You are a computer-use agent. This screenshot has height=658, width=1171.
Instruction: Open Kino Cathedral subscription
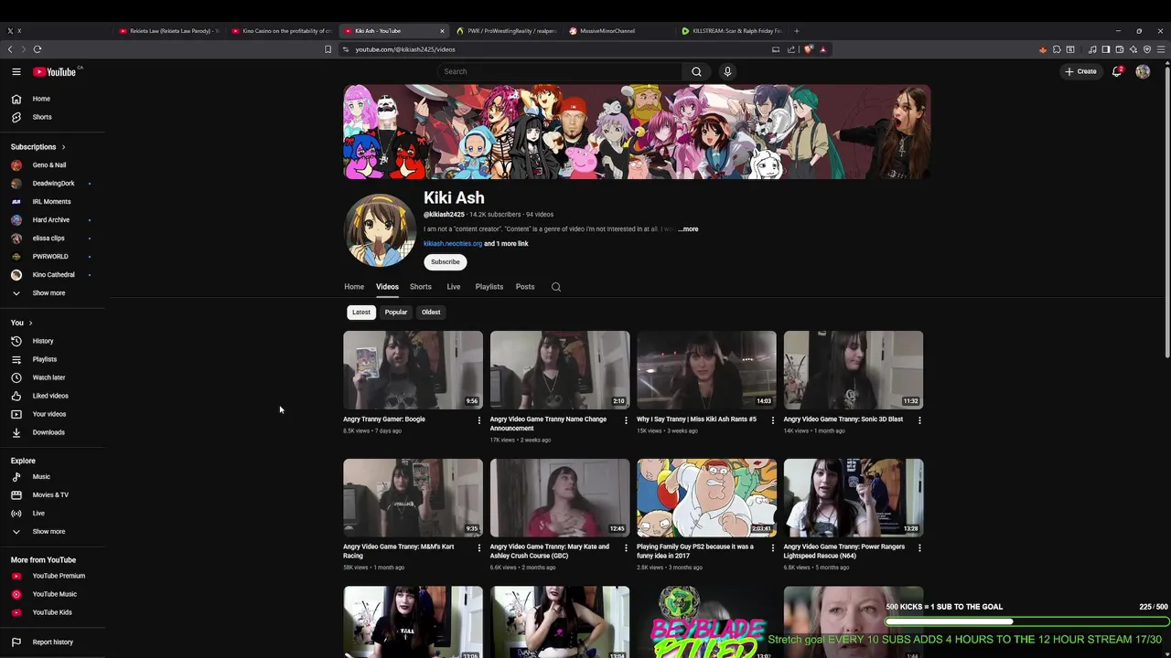53,275
